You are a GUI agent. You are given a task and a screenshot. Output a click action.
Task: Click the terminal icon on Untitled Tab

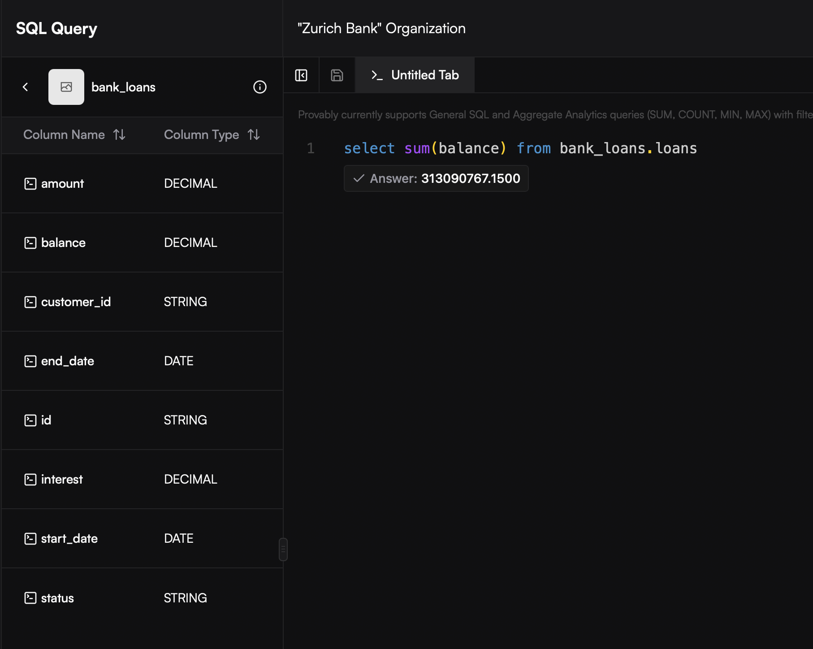pos(376,75)
